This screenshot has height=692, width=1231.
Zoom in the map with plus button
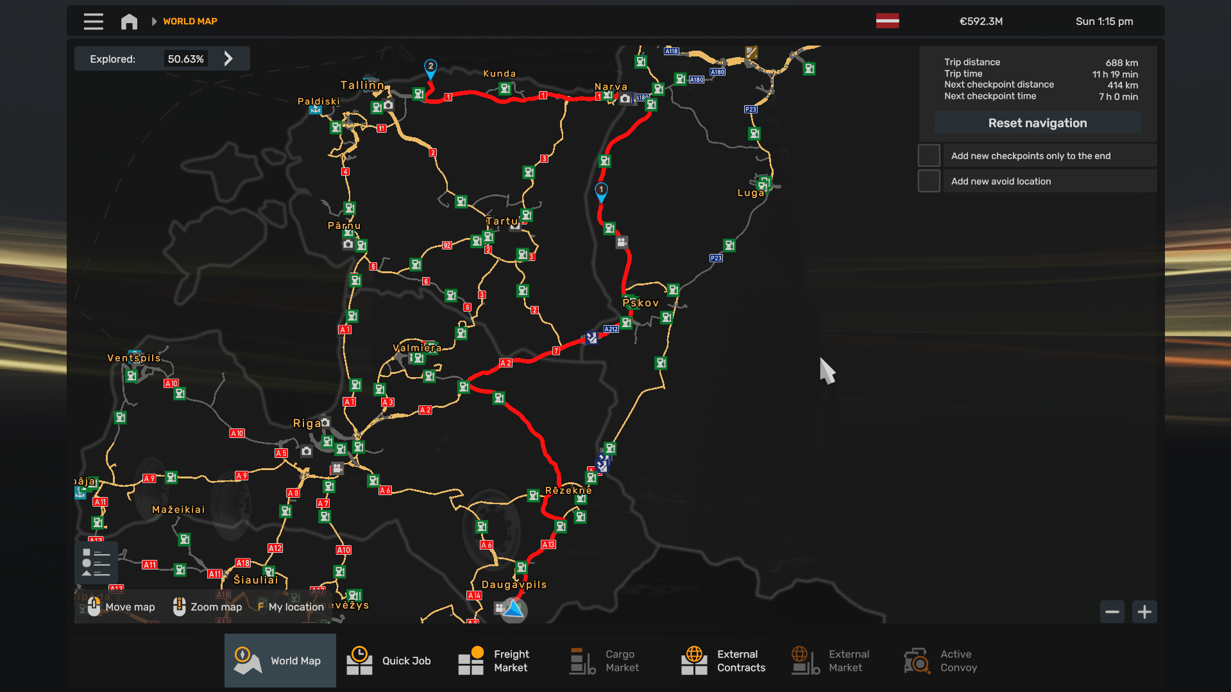coord(1144,612)
